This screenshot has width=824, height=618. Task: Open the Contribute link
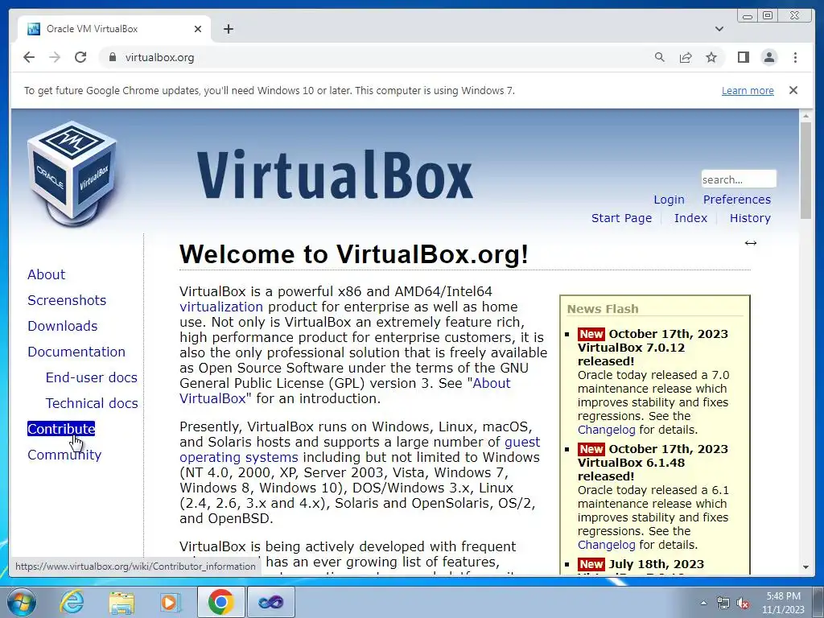point(61,429)
